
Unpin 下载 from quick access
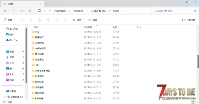point(23,57)
